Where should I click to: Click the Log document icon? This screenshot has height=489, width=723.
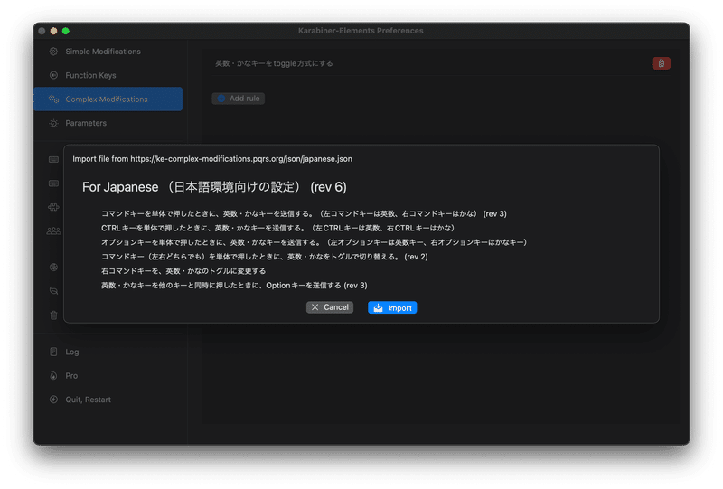53,352
